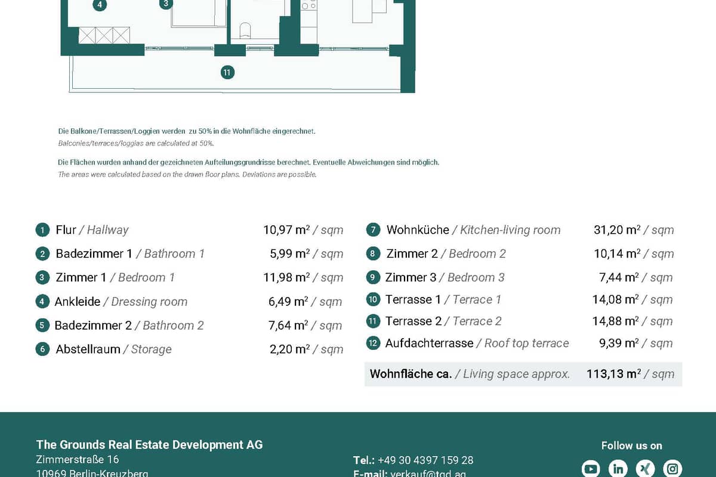
Task: Click the number 3 marker on the floor plan
Action: [166, 4]
